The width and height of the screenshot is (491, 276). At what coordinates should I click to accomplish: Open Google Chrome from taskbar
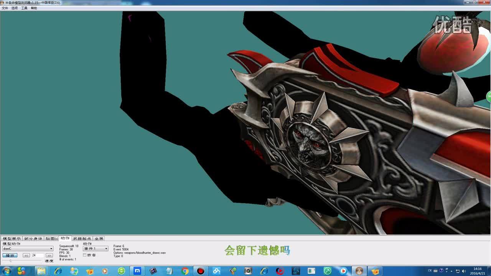click(x=185, y=271)
